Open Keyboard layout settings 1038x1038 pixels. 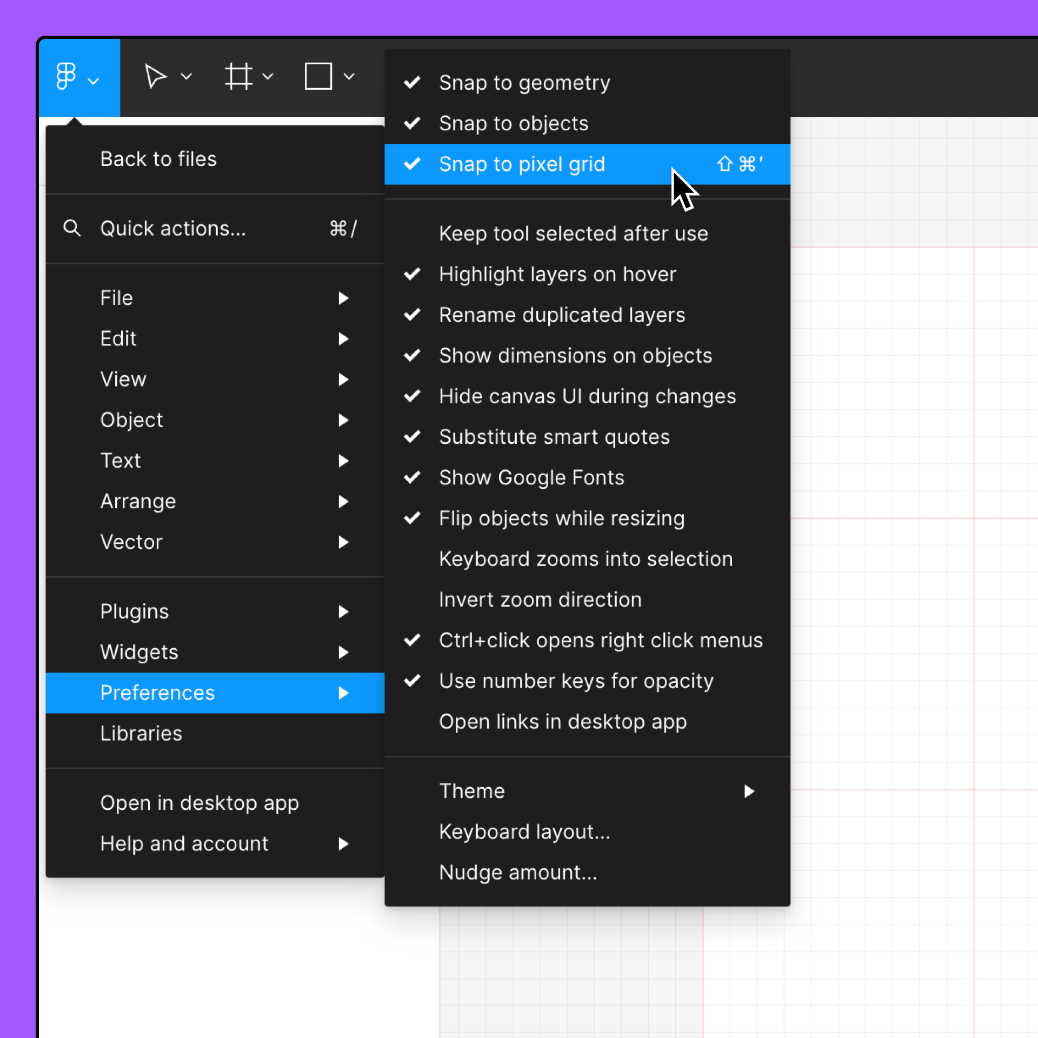524,832
